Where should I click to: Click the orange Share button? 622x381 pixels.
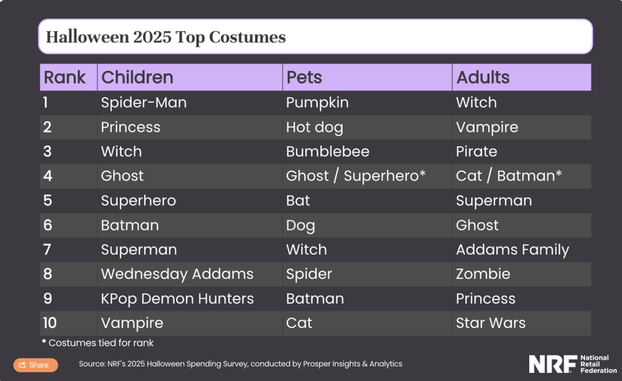[x=35, y=365]
